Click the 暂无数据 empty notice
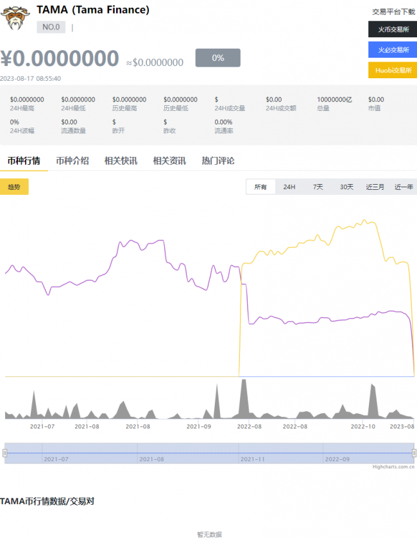The image size is (417, 540). [x=209, y=534]
